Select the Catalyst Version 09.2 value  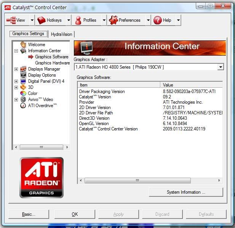pyautogui.click(x=167, y=97)
